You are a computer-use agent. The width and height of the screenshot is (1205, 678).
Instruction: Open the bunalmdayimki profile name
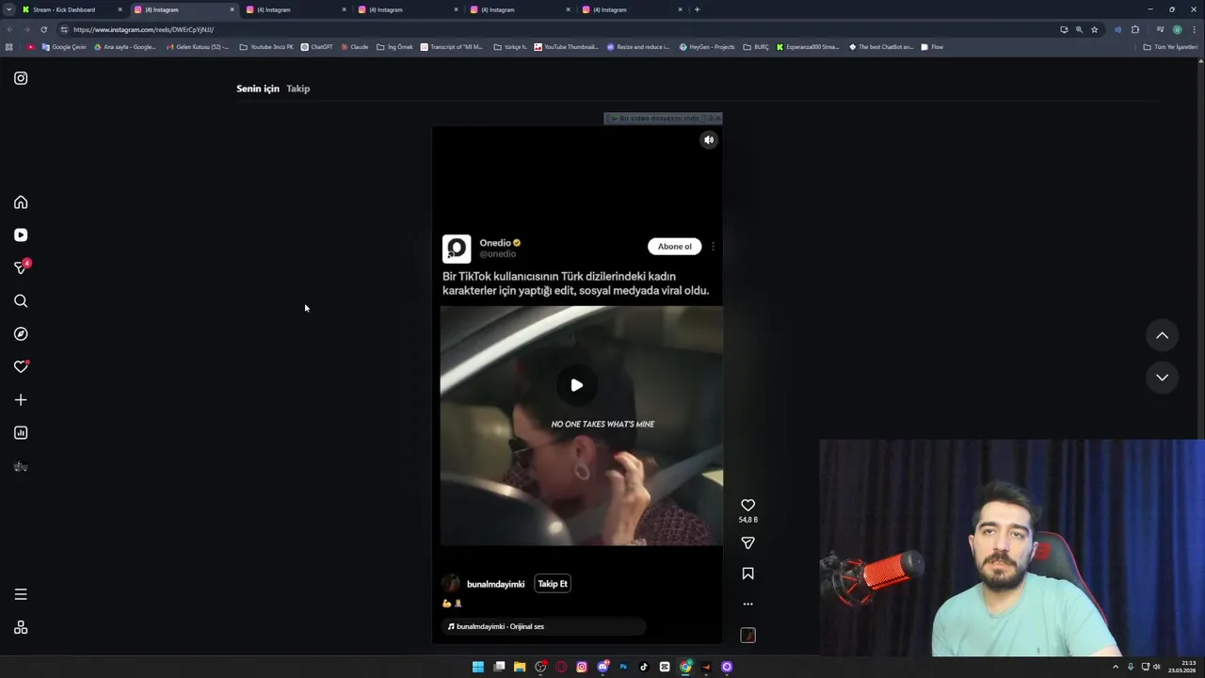pyautogui.click(x=495, y=585)
